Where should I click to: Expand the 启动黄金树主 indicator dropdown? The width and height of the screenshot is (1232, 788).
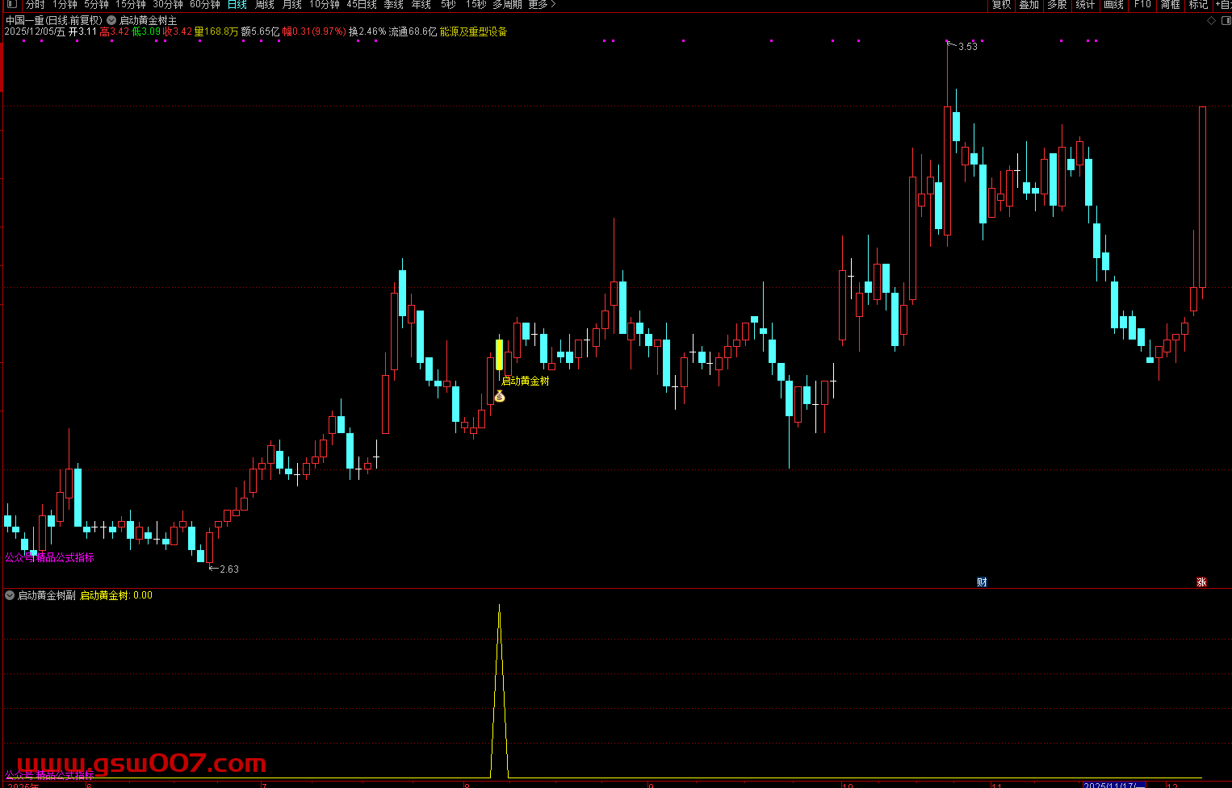(x=111, y=20)
